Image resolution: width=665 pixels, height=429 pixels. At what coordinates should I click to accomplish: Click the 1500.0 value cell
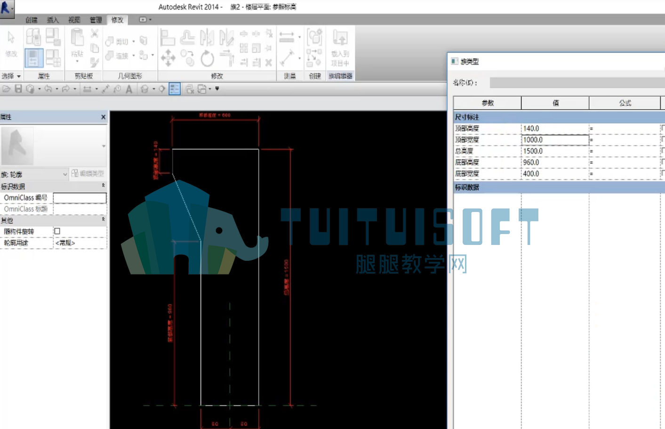click(x=555, y=151)
